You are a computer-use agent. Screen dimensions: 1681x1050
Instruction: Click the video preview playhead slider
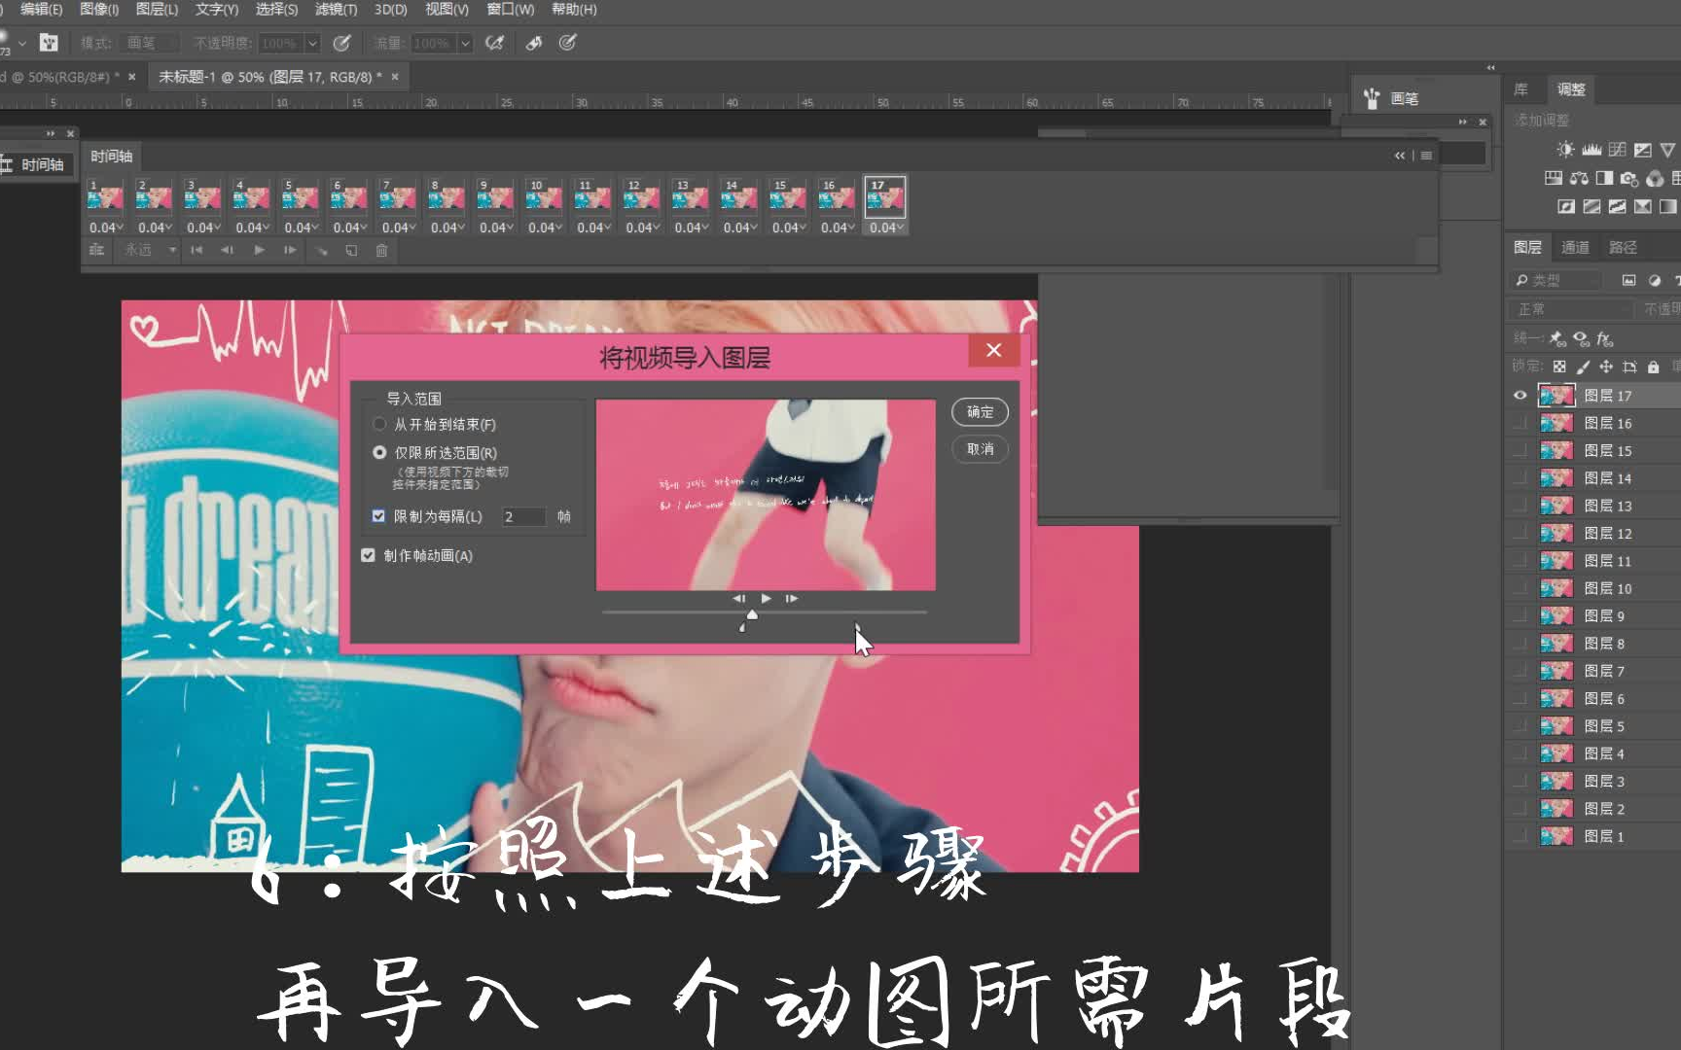coord(751,613)
